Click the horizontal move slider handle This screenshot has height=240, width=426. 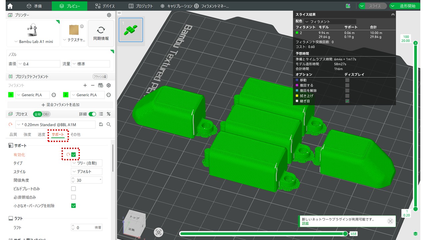click(345, 234)
